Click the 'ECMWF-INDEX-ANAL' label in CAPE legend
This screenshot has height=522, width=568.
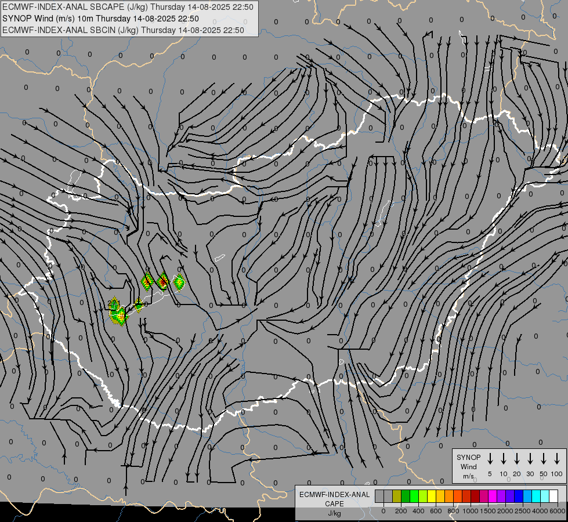(x=334, y=495)
